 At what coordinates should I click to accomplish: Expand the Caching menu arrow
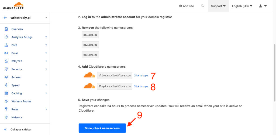coord(46,93)
